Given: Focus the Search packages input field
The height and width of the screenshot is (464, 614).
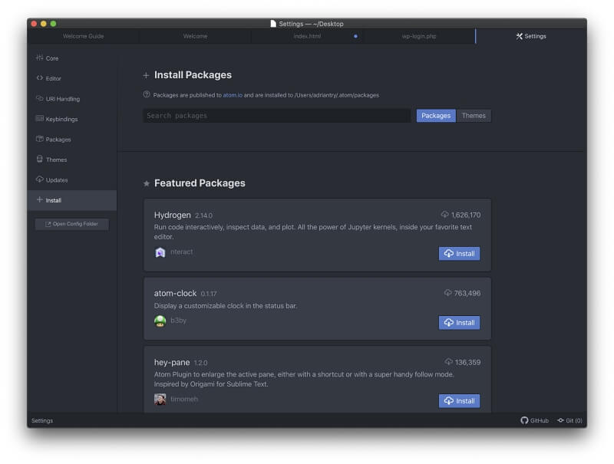Looking at the screenshot, I should pyautogui.click(x=277, y=115).
